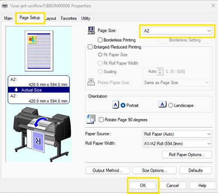Click the Printer Paper Size icon
The width and height of the screenshot is (218, 194).
coord(91,82)
